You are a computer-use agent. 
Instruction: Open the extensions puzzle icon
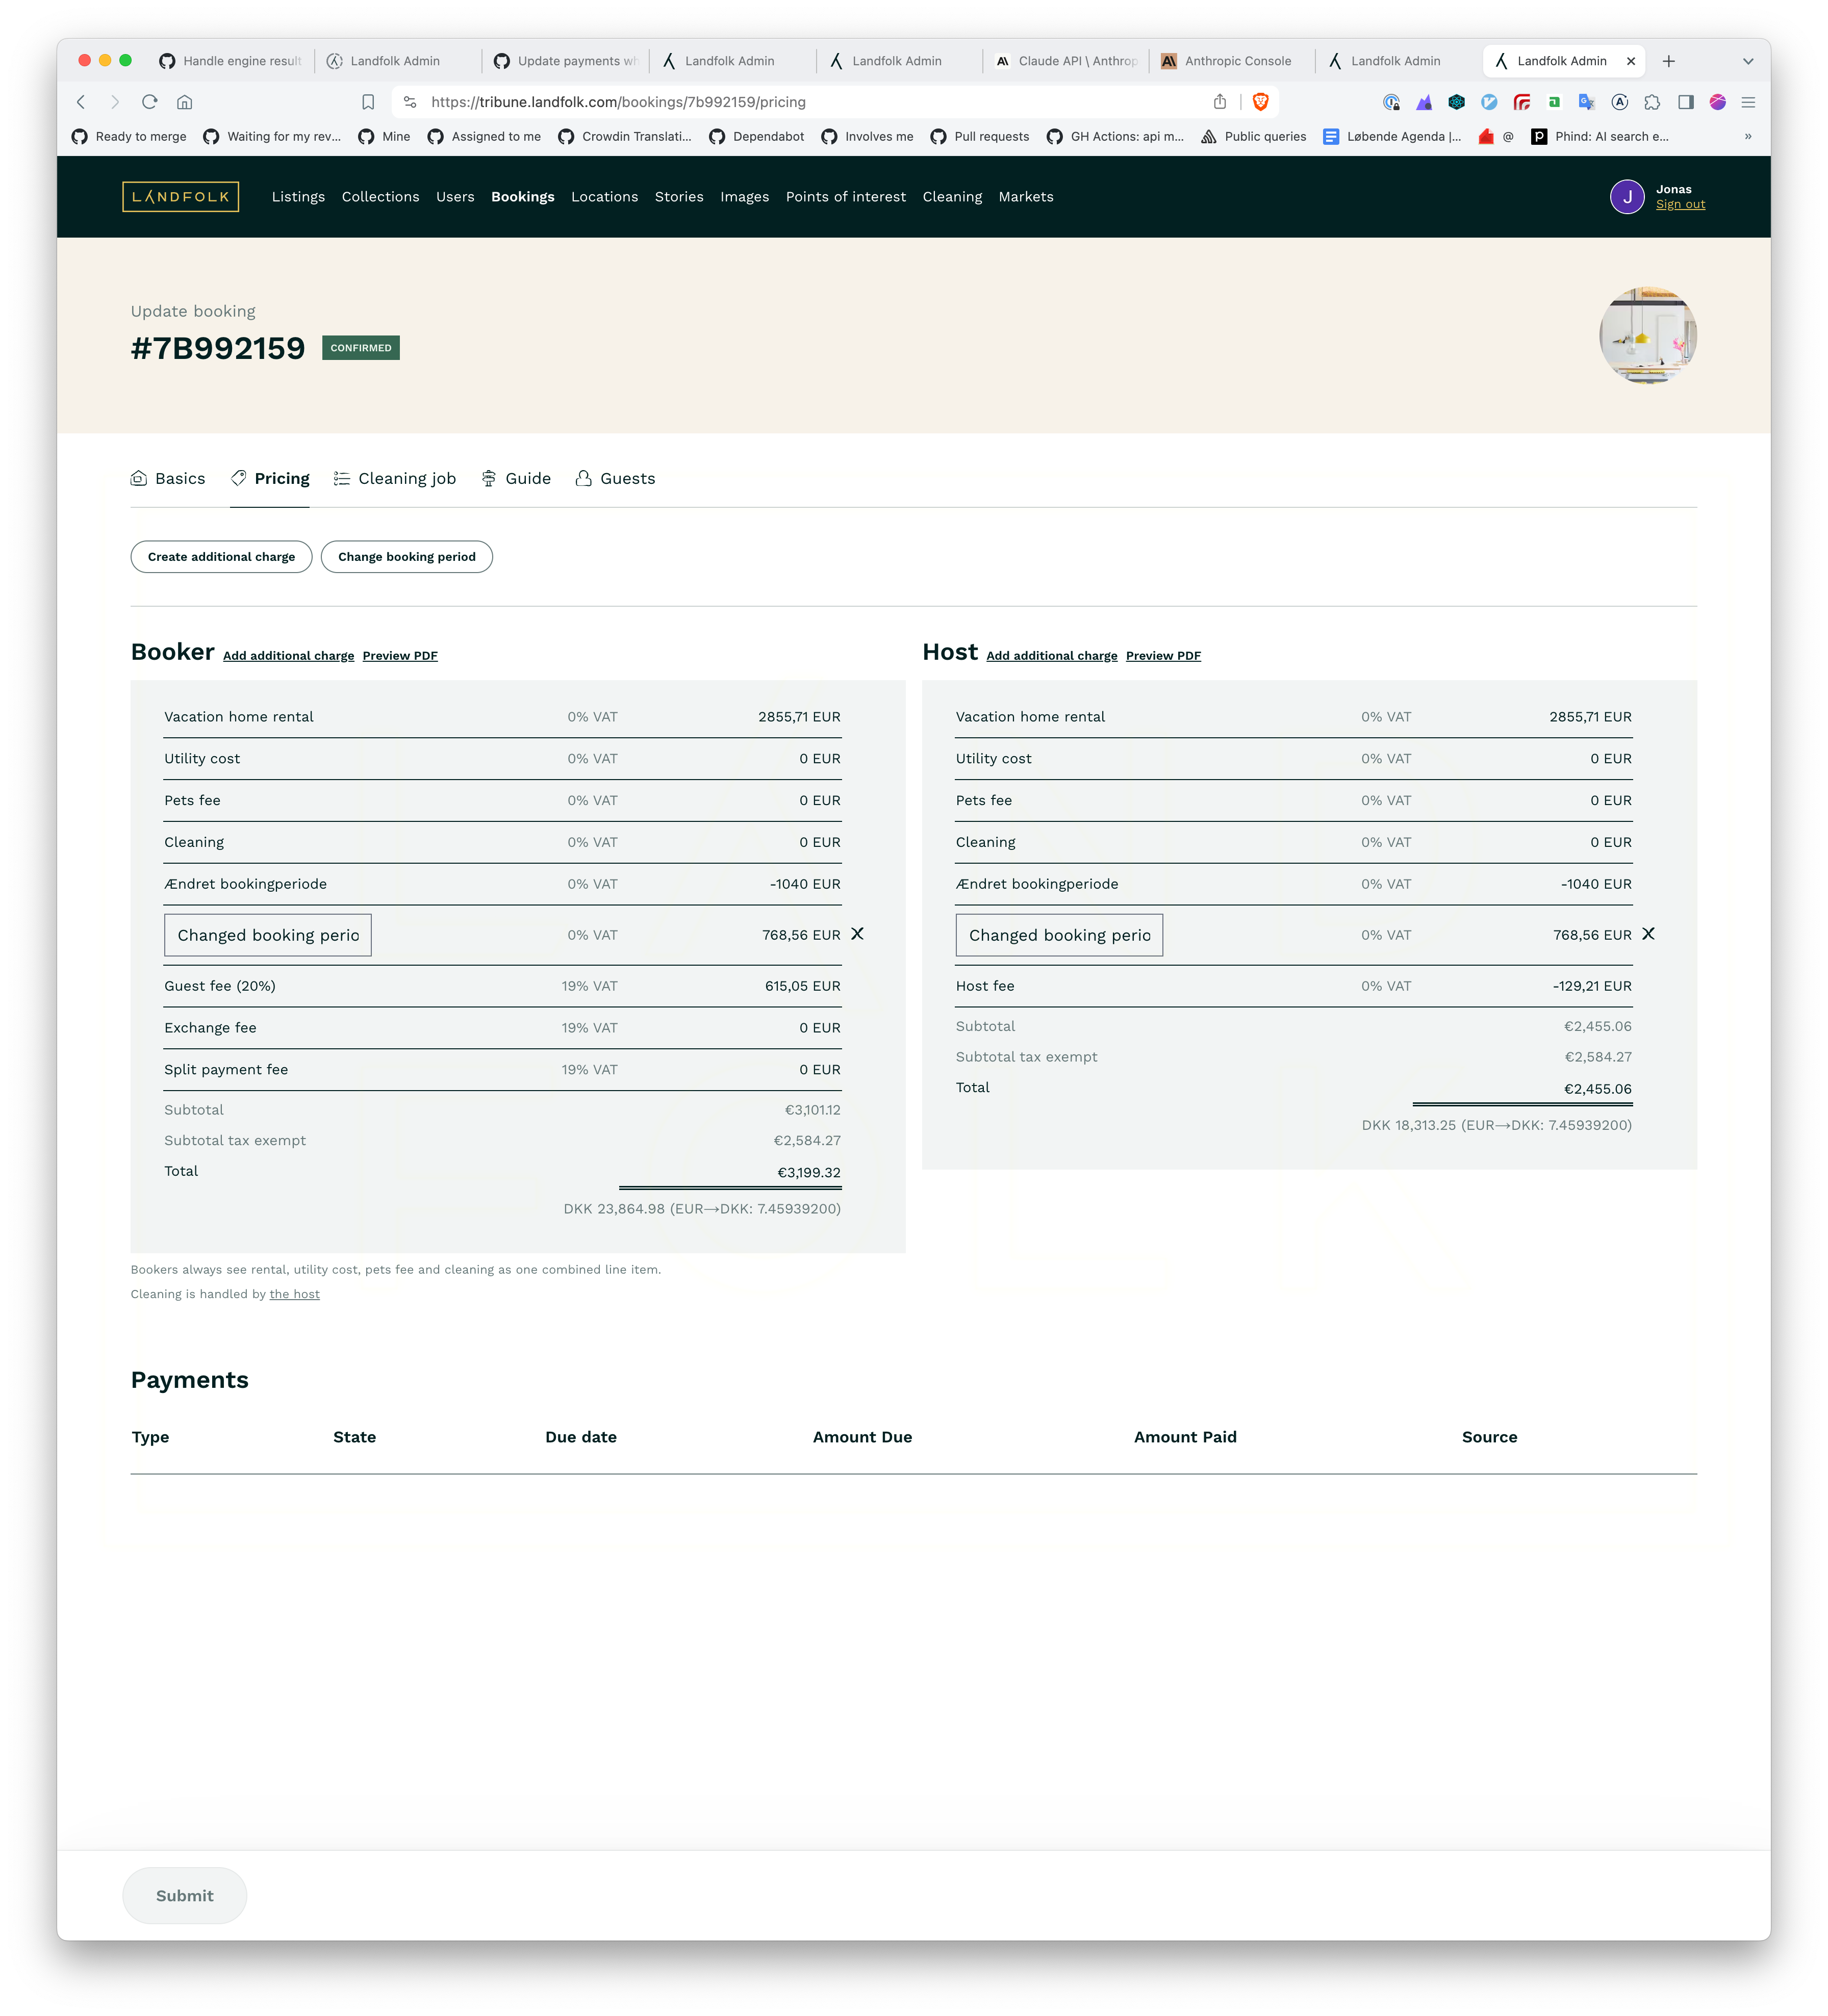point(1653,102)
